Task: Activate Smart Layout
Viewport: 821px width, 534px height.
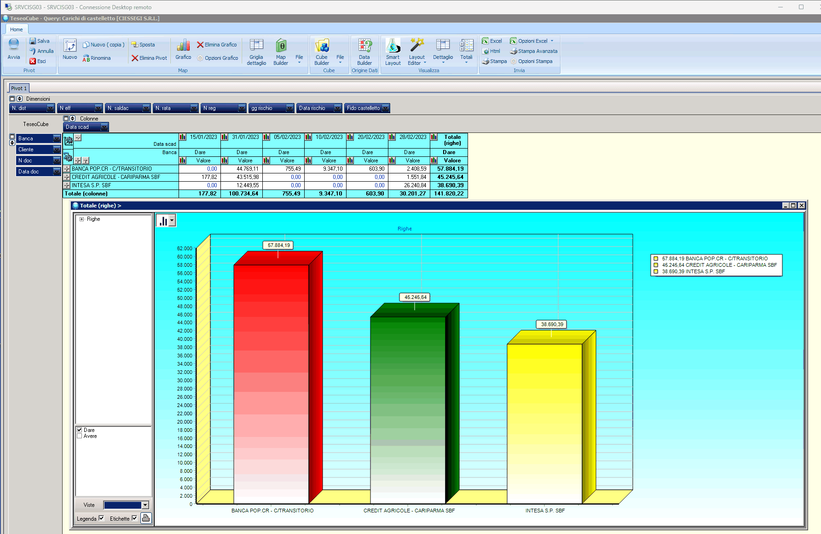Action: [x=393, y=52]
